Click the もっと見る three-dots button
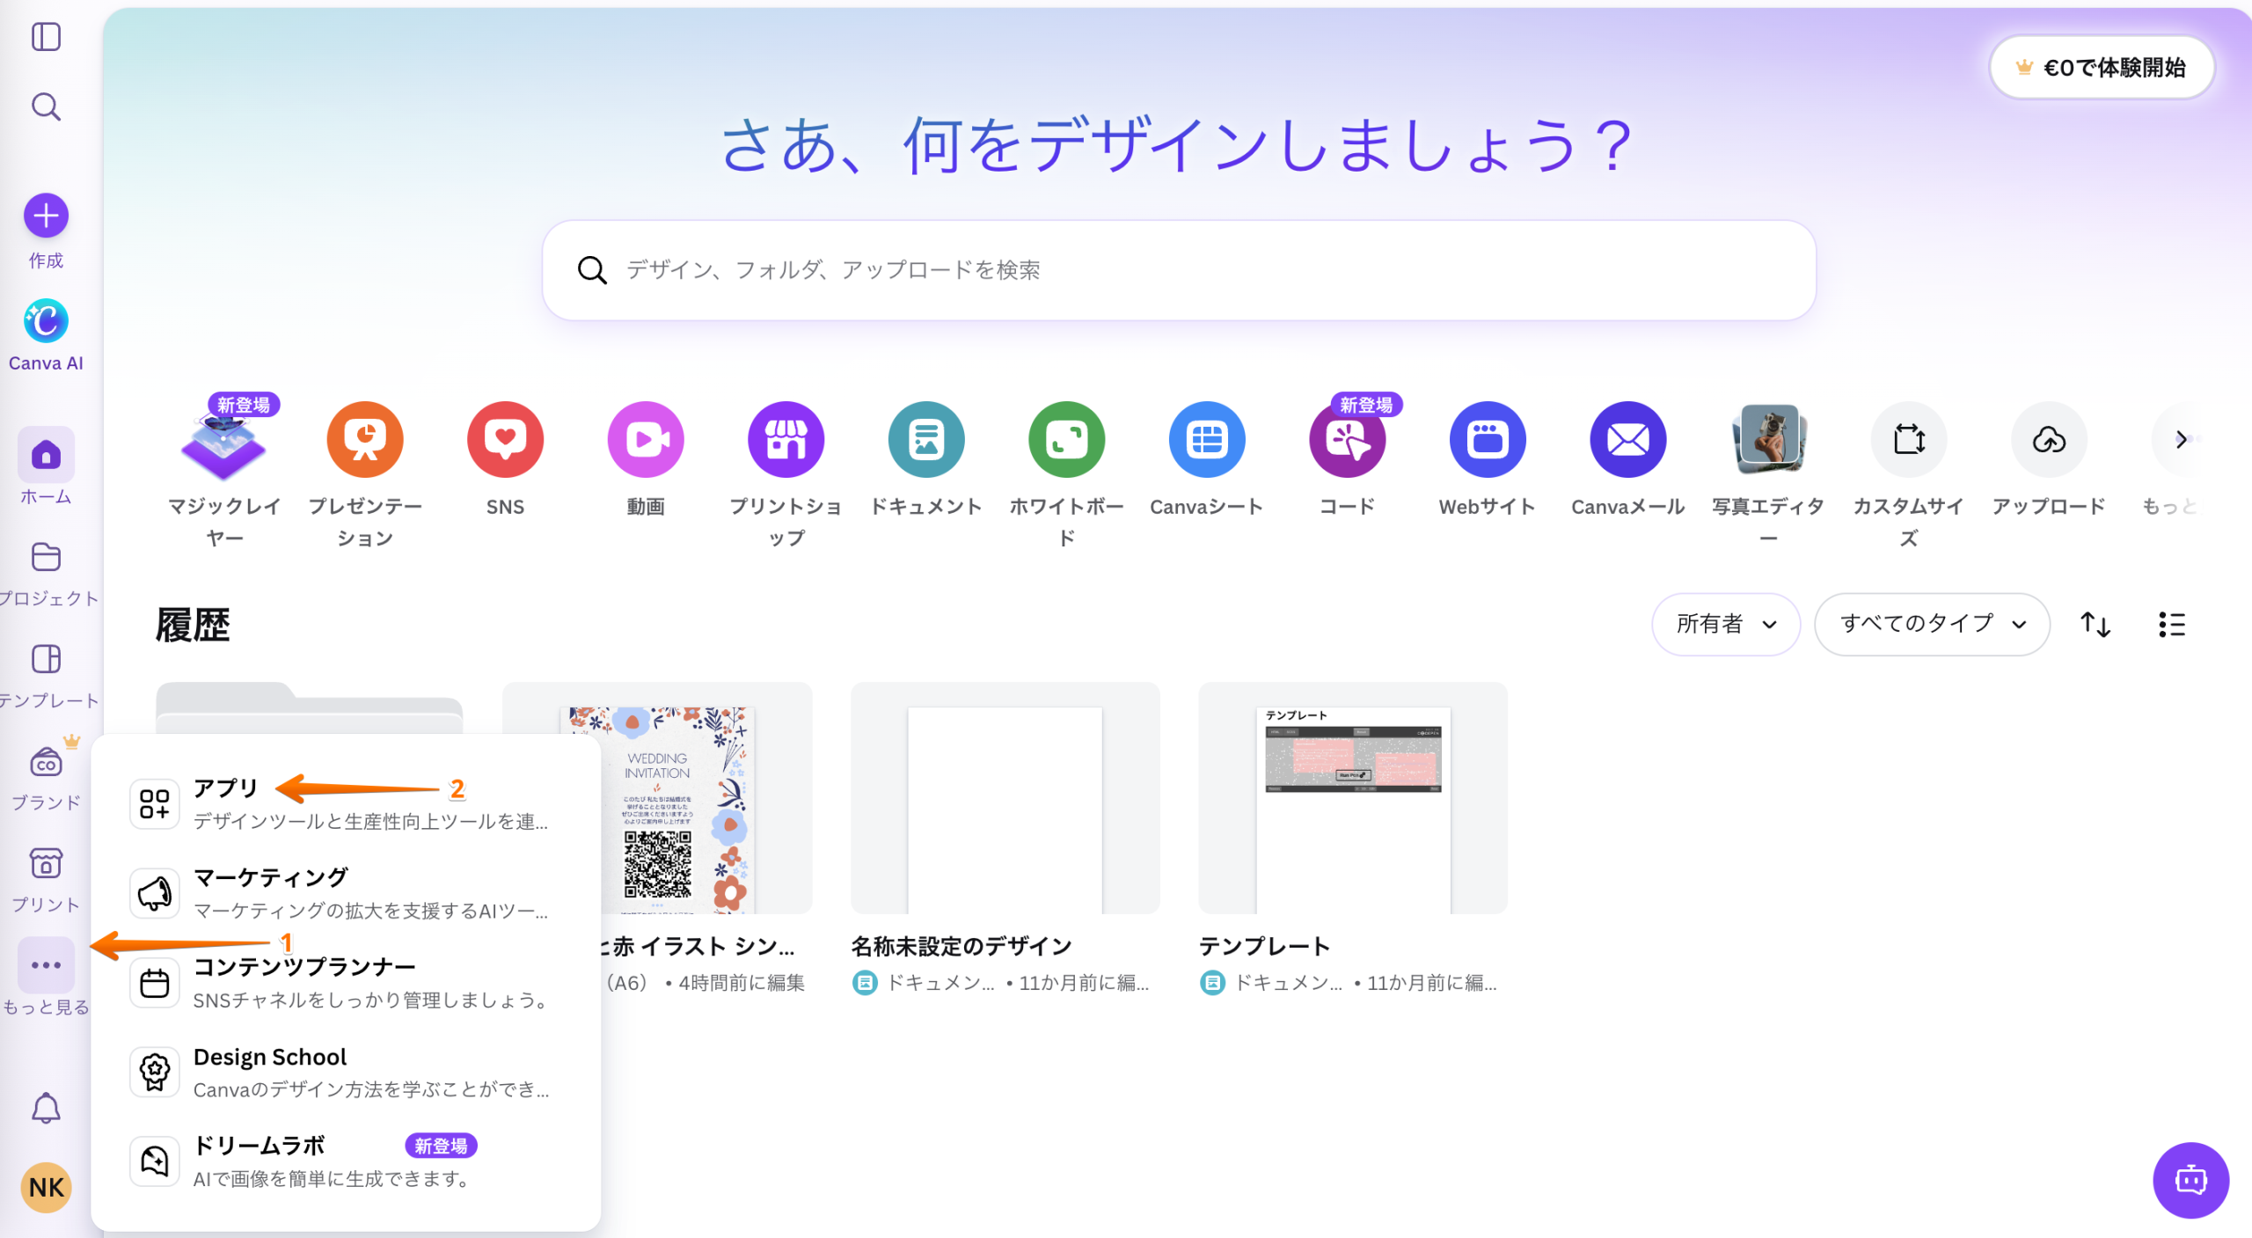This screenshot has height=1238, width=2252. 46,965
